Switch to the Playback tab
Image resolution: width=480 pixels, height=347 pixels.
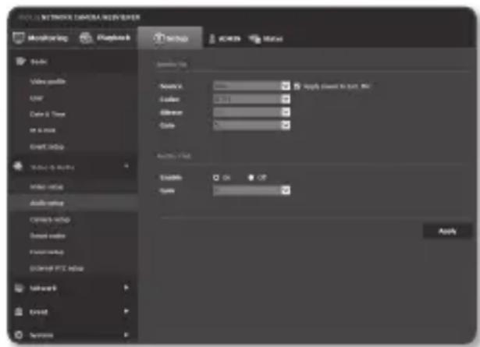[x=105, y=38]
